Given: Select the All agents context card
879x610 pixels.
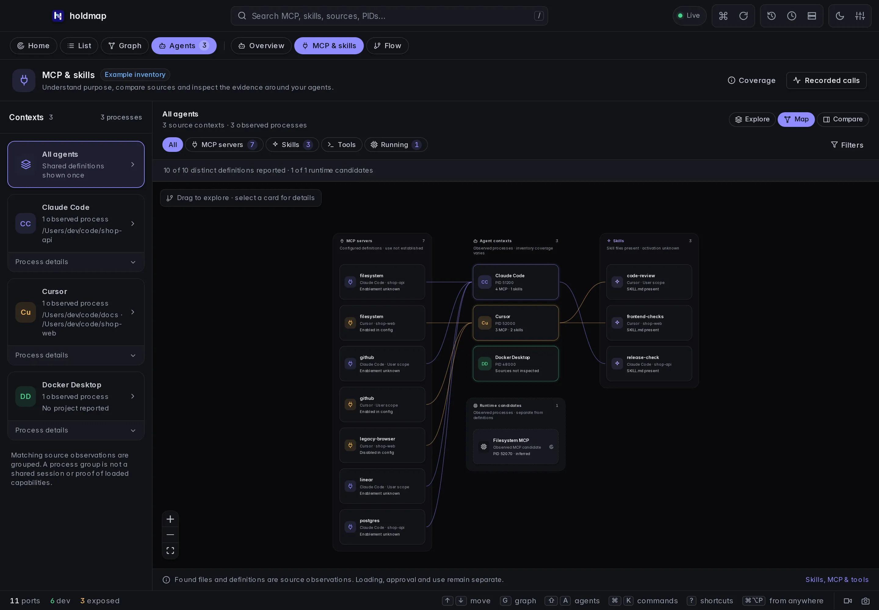Looking at the screenshot, I should pyautogui.click(x=76, y=164).
